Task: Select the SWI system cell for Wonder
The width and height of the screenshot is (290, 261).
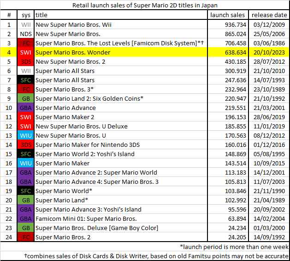Action: [26, 53]
